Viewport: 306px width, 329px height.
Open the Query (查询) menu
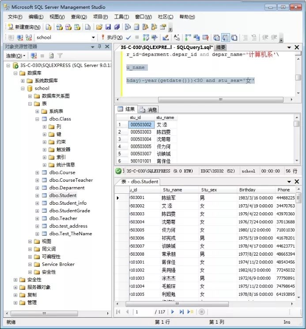pos(79,17)
